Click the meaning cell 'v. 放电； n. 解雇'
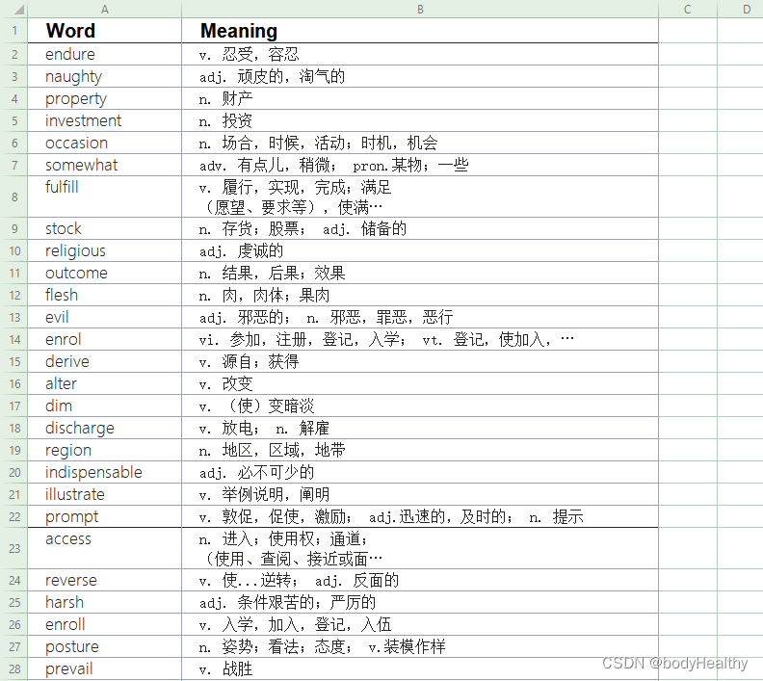Image resolution: width=763 pixels, height=681 pixels. 420,428
